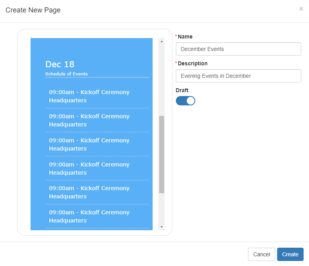Click the Cancel button
The height and width of the screenshot is (266, 309).
click(x=261, y=254)
